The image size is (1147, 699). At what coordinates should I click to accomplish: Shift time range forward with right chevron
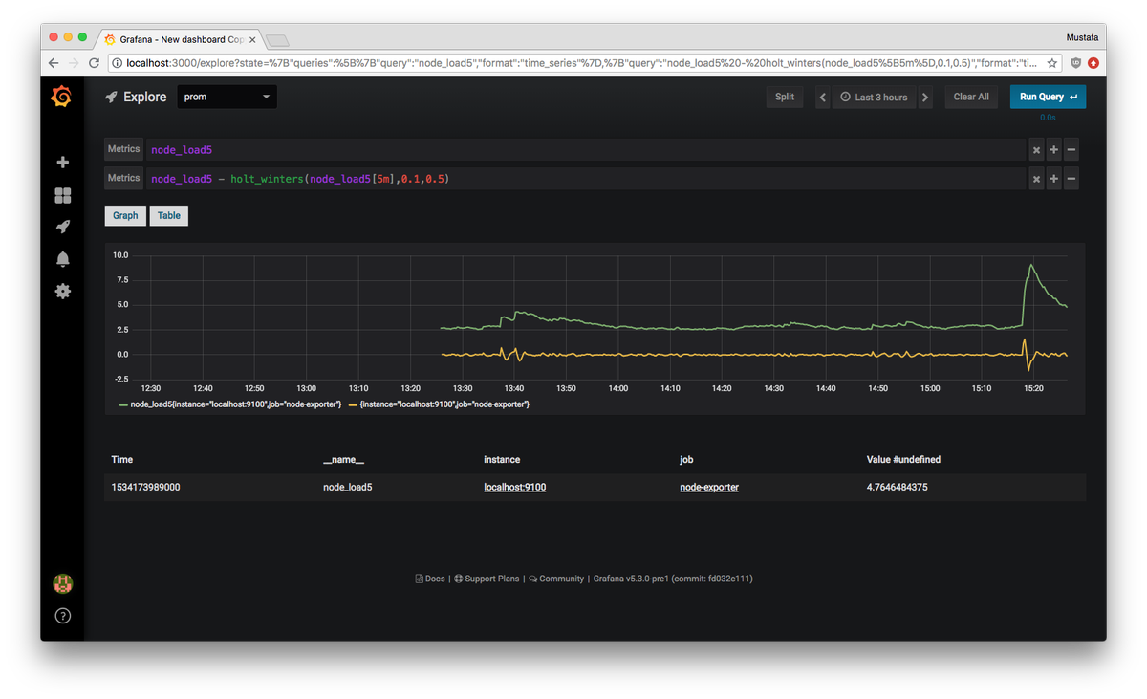click(x=925, y=97)
